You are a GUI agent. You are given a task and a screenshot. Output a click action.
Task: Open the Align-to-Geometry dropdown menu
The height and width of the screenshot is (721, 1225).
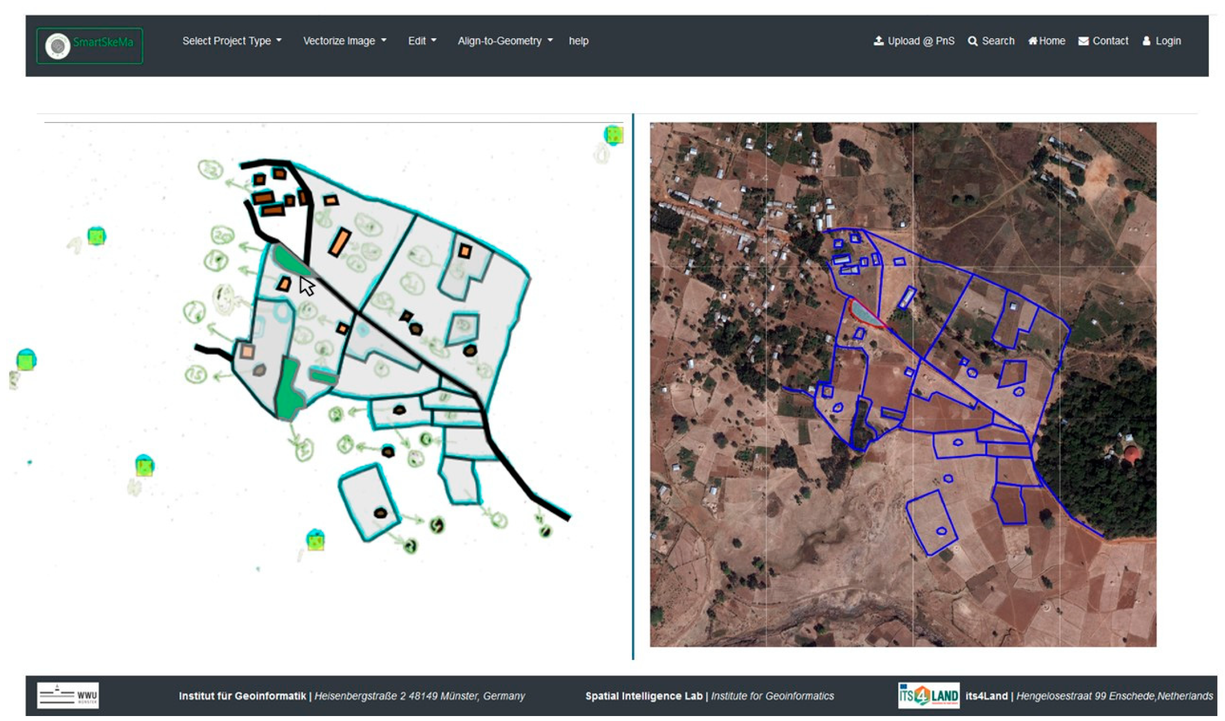coord(505,41)
